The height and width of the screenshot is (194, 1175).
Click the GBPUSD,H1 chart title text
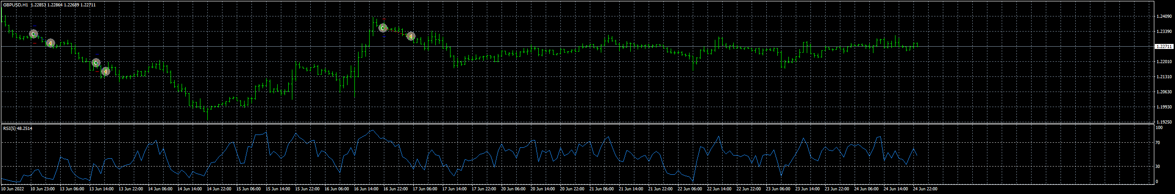point(15,5)
